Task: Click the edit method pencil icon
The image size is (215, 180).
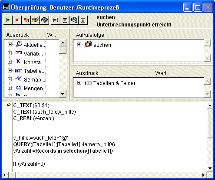Action: pos(35,20)
